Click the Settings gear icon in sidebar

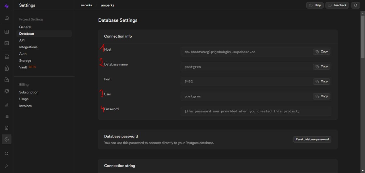click(7, 139)
